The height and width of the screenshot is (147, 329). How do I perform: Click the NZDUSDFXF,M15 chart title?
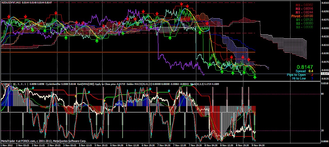point(11,2)
